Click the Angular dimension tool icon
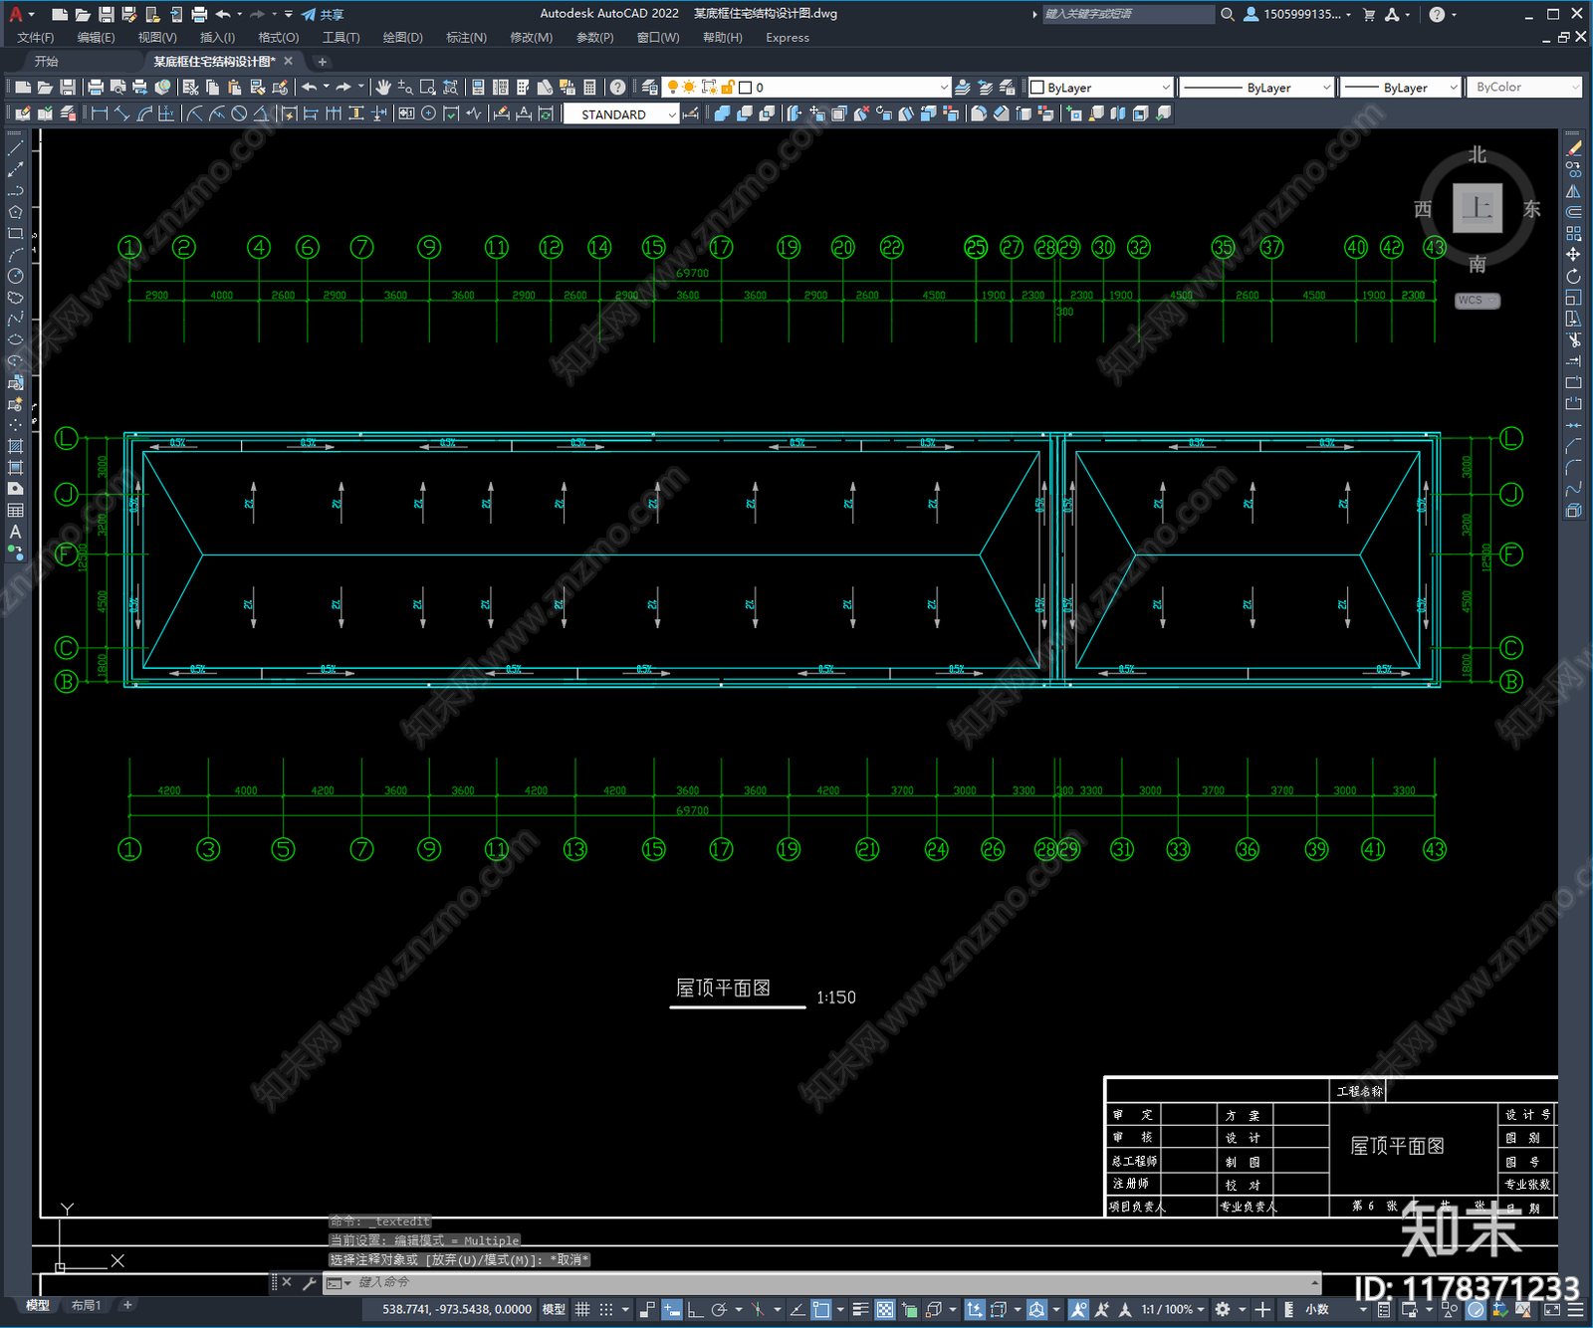 [x=261, y=113]
